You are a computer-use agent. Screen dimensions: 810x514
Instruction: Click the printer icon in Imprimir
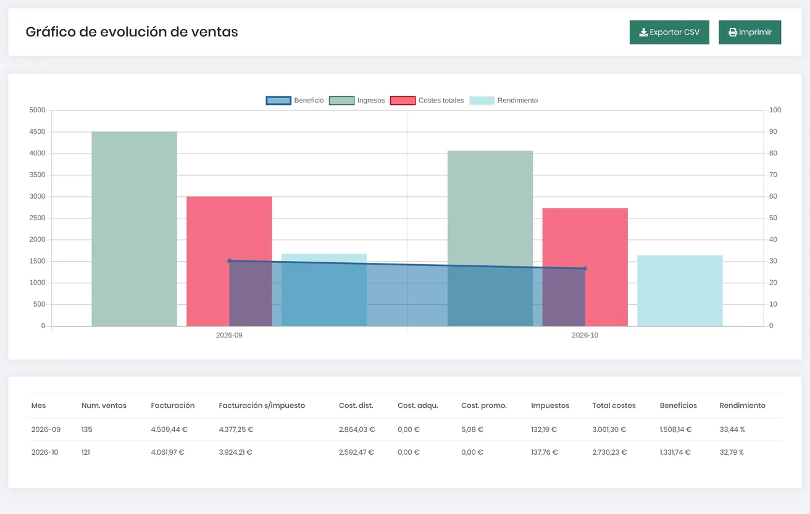733,32
